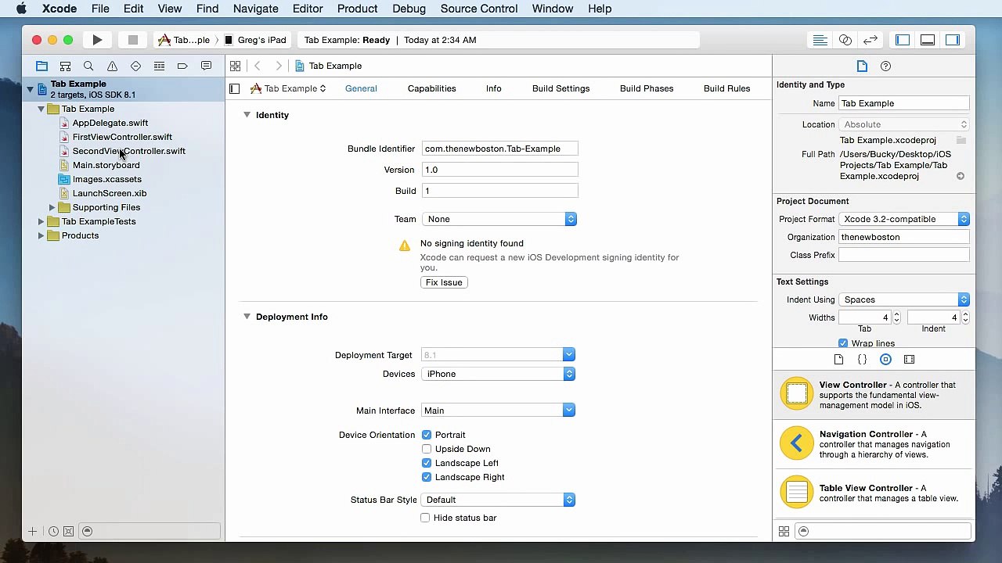
Task: Enable Upside Down orientation
Action: click(x=427, y=449)
